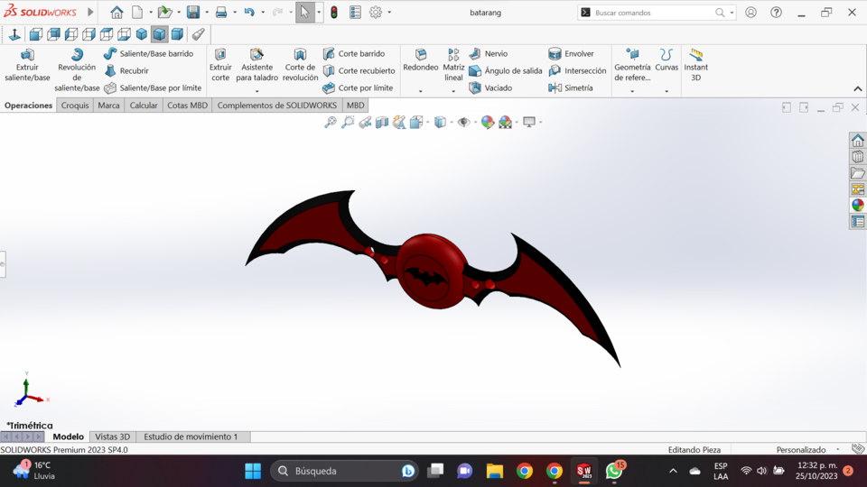Click Corte recubierto tool
Screen dimensions: 867x487
click(x=359, y=70)
